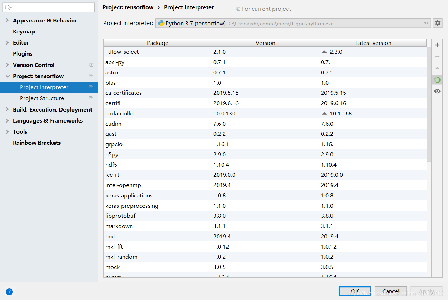Select the icc_rt package row
The height and width of the screenshot is (300, 448).
point(265,175)
